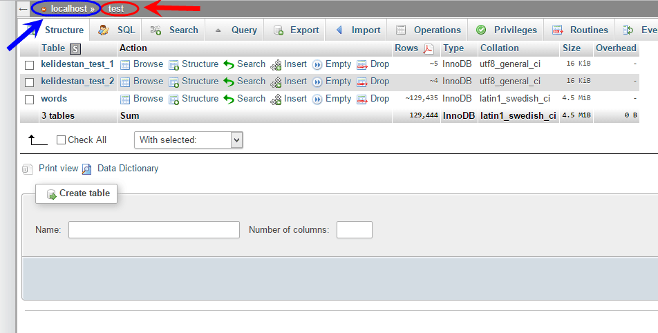Screen dimensions: 658x333
Task: Click the ~129,435 rows value
Action: (x=422, y=99)
